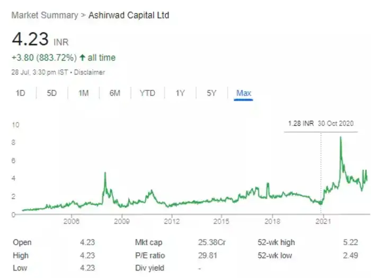Click the Ashirwad Capital Ltd title

(x=128, y=15)
